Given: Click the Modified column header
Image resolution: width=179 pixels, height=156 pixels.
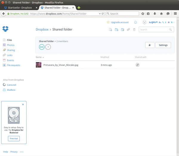Looking at the screenshot, I should 105,57.
